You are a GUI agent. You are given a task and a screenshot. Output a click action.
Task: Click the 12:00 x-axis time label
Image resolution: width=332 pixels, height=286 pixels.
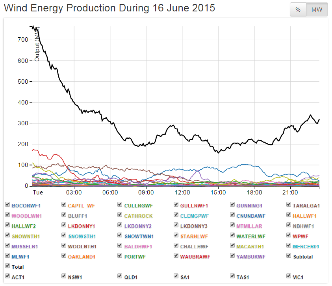(x=182, y=193)
